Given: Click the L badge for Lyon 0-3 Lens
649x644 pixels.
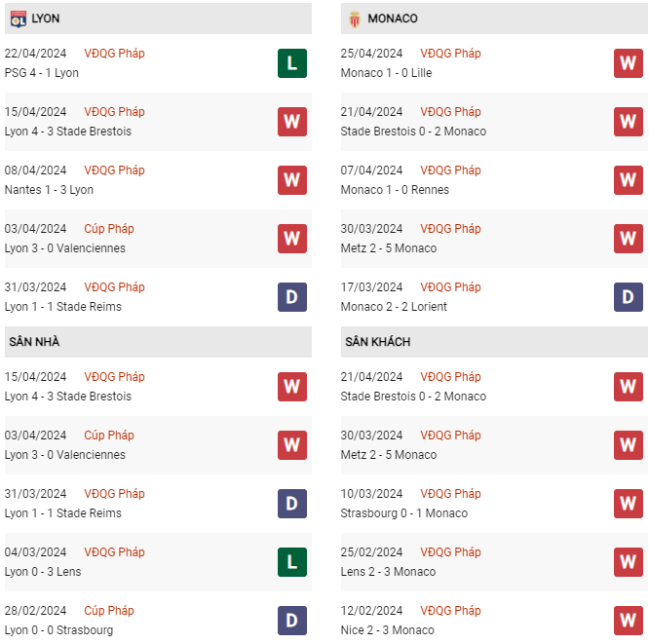Looking at the screenshot, I should click(291, 562).
